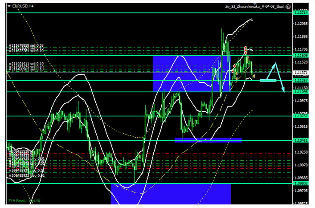This screenshot has width=315, height=208.
Task: Click the 1.12214 price level label
Action: (x=301, y=13)
